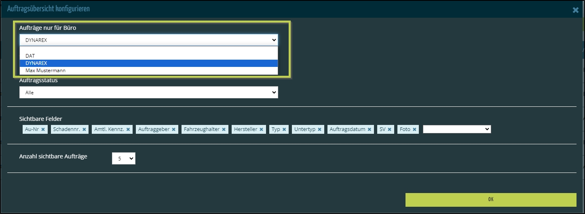Remove the Auftragsdatum field tag
Screen dimensions: 585x214
(370, 129)
